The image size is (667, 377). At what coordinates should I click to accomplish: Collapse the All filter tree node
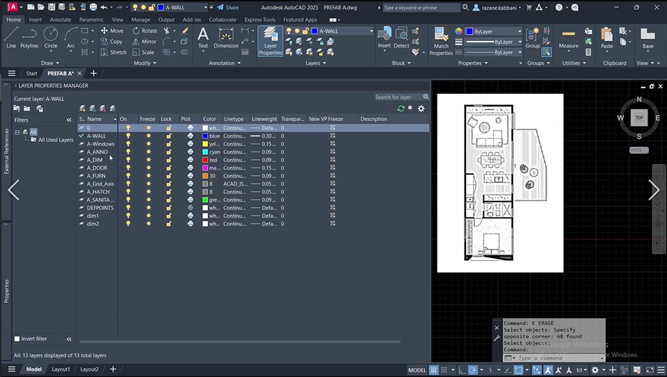point(17,132)
